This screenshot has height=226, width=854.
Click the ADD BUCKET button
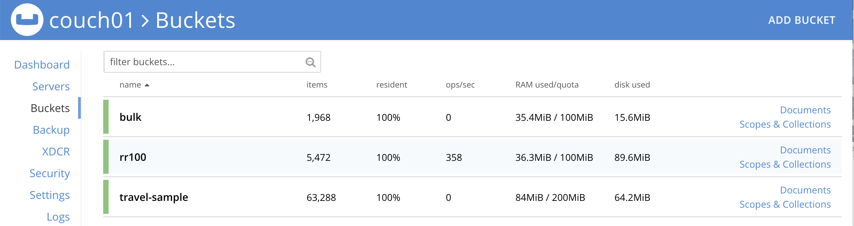coord(801,20)
